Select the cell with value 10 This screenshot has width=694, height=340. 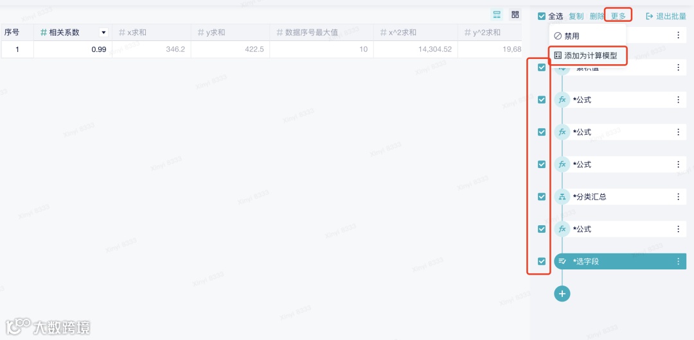point(322,49)
